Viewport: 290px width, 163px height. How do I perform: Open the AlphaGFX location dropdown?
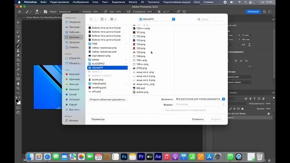(x=157, y=19)
